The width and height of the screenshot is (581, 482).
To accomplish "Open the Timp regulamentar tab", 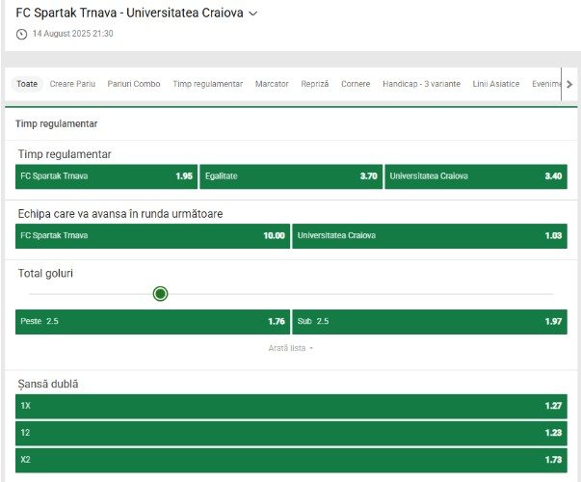I will [x=208, y=84].
